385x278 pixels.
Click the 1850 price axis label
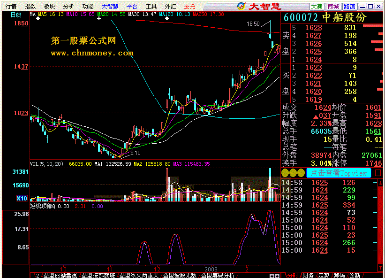click(21, 23)
